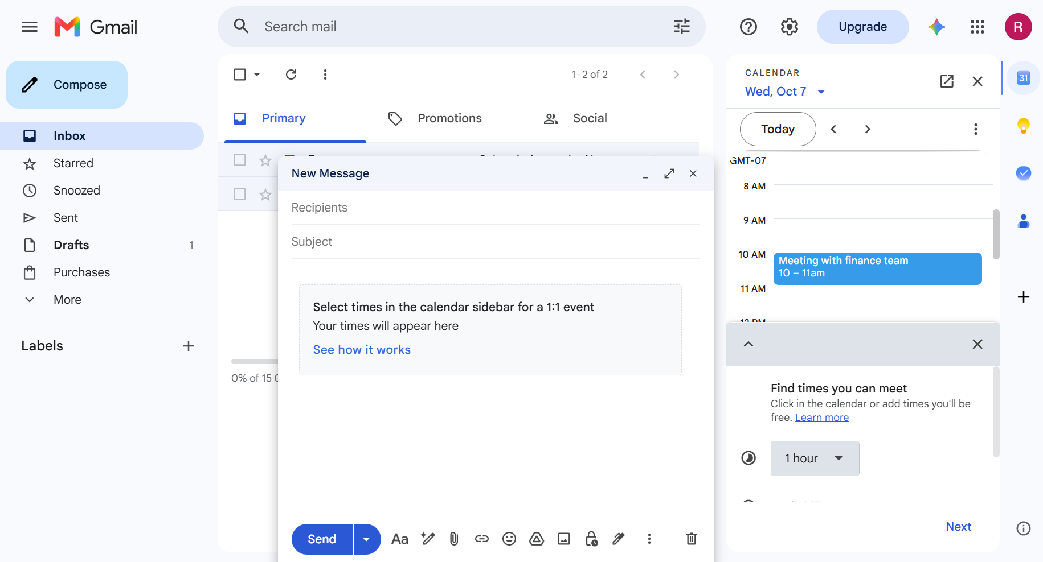Open calendar panel options dots
1043x562 pixels.
976,129
